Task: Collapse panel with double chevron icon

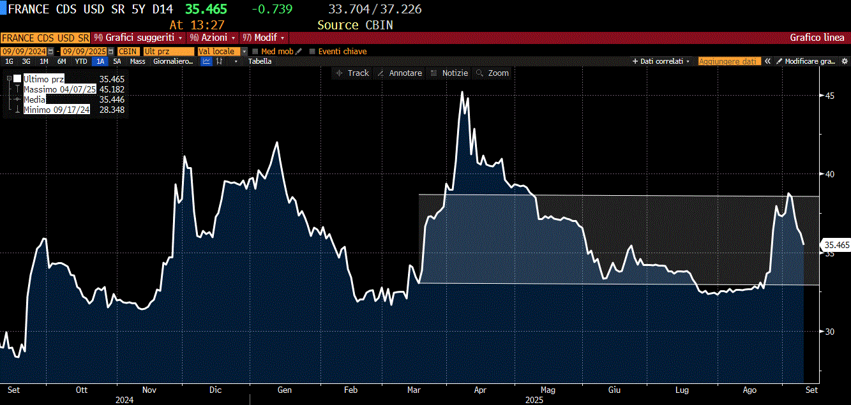Action: click(768, 61)
